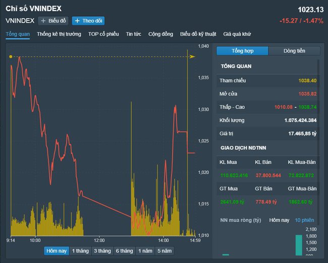328x263 pixels.
Task: Click KL Mua value 110.623.416
Action: (234, 175)
